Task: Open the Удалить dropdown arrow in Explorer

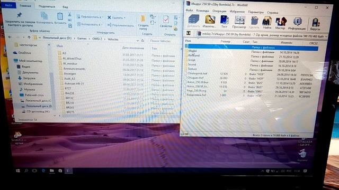Action: [125, 18]
